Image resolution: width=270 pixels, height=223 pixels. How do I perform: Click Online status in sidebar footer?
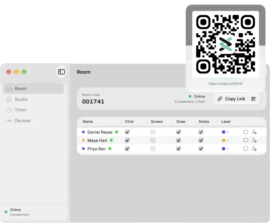(x=15, y=210)
